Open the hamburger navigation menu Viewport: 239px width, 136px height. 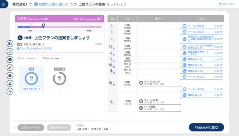click(x=3, y=4)
